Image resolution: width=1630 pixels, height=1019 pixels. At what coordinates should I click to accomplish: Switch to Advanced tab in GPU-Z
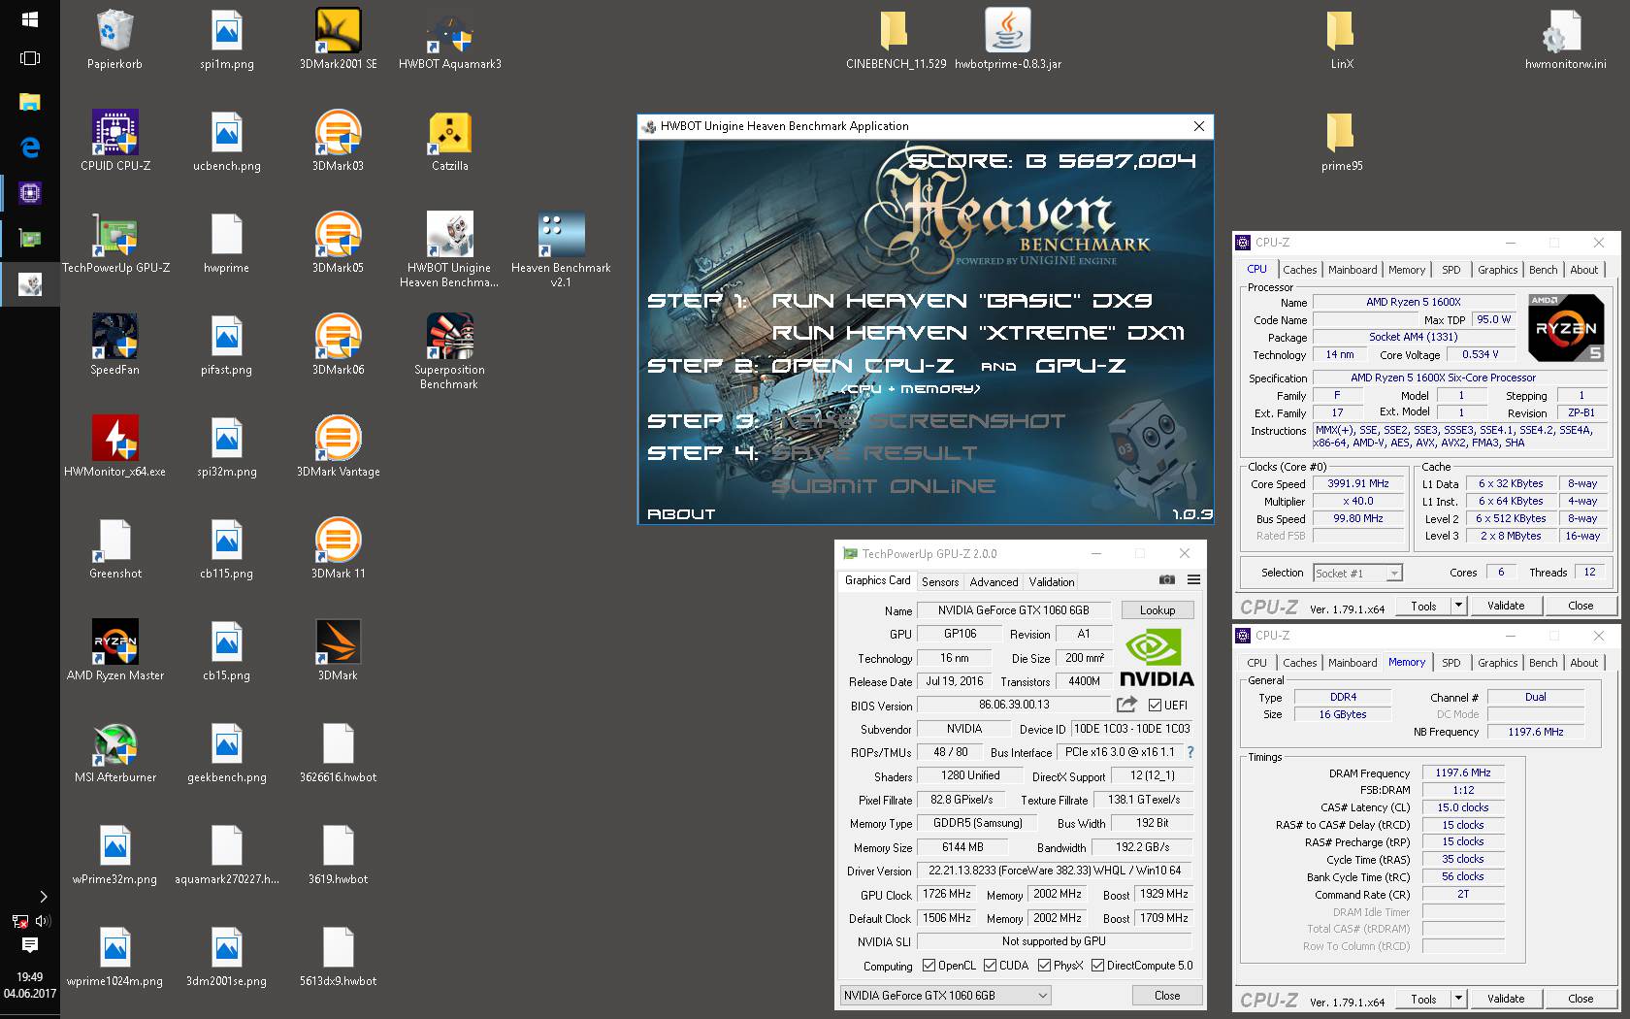pos(994,582)
